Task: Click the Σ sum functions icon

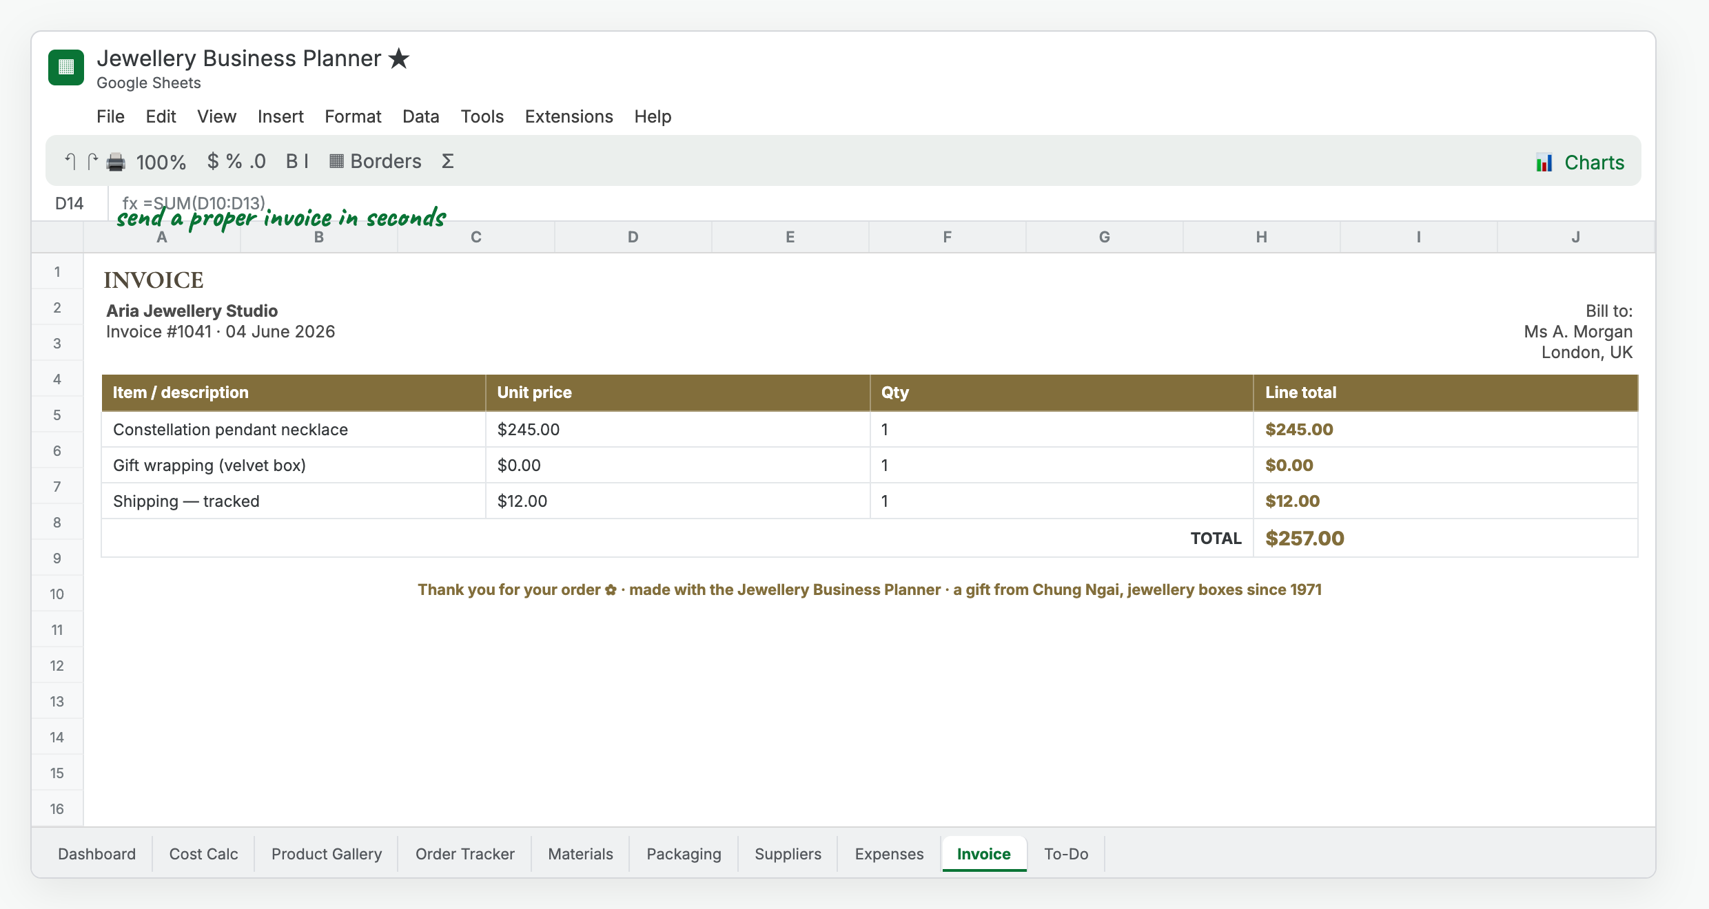Action: (x=448, y=161)
